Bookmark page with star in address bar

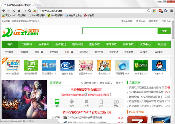[x=149, y=11]
